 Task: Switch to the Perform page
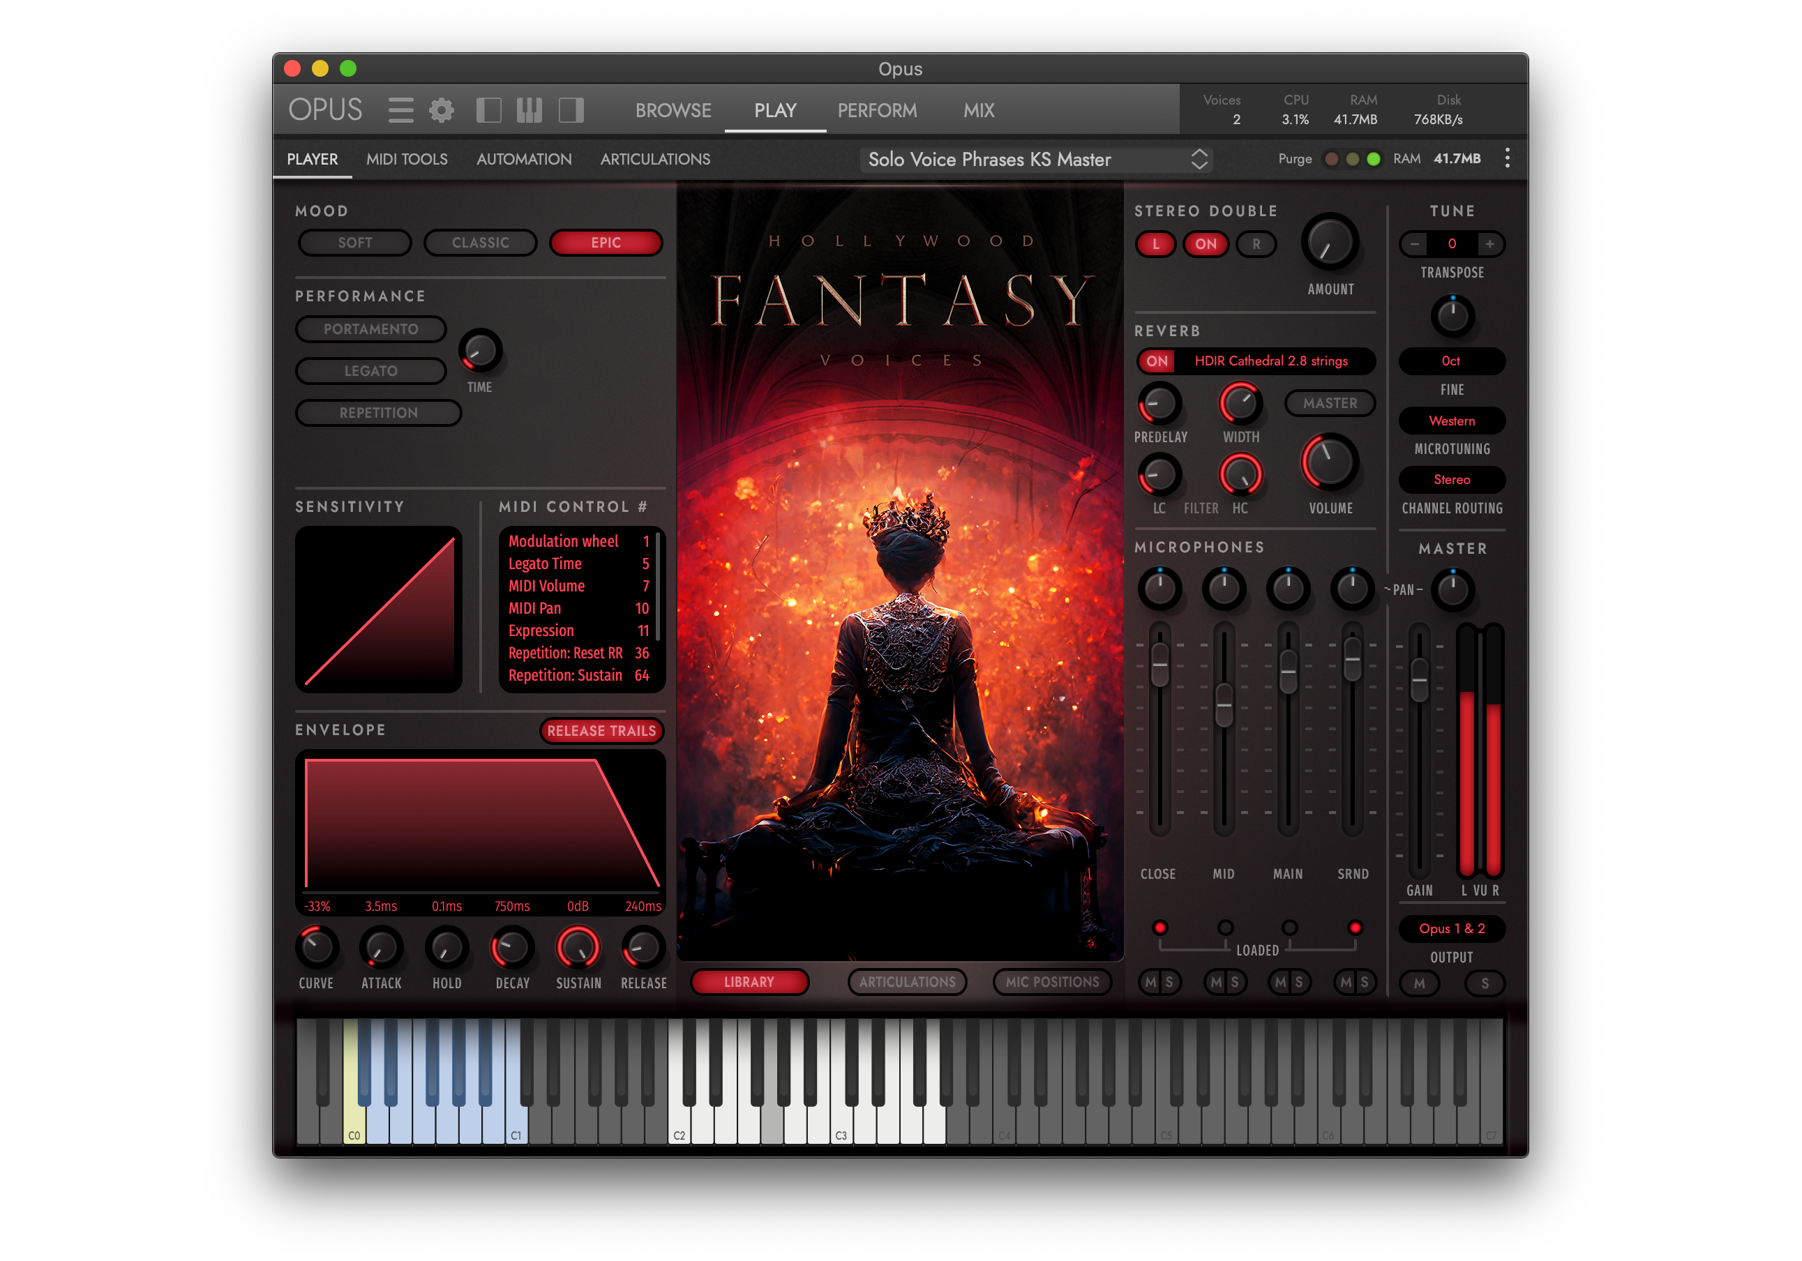pyautogui.click(x=877, y=111)
